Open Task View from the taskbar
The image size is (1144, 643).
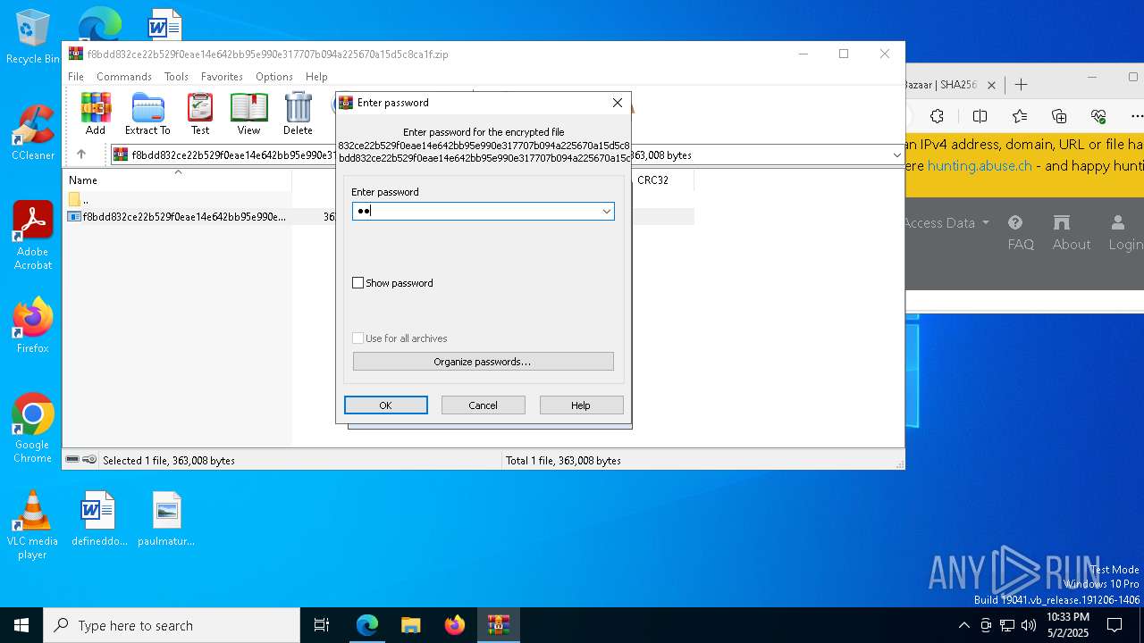click(322, 625)
